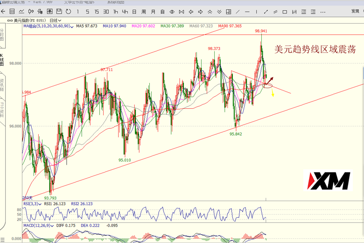Open the 日线 period dropdown
The height and width of the screenshot is (243, 364).
[56, 21]
